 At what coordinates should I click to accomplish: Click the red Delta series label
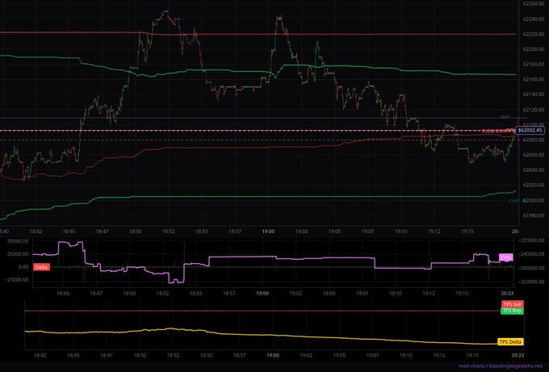click(x=41, y=267)
